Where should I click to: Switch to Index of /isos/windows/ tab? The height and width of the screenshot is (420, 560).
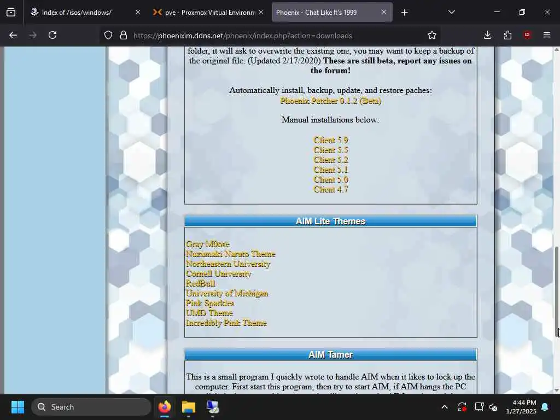[85, 13]
